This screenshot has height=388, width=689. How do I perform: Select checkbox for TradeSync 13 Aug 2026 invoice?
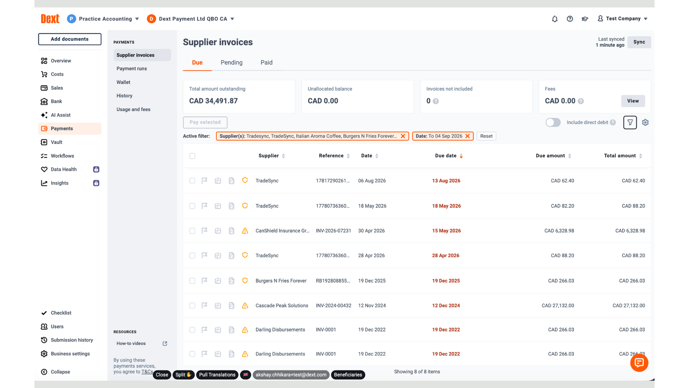point(192,181)
